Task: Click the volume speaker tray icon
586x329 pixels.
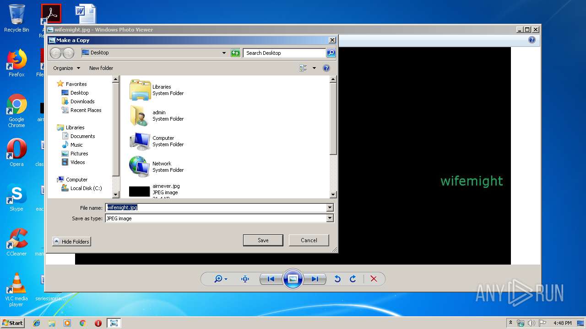Action: [x=531, y=323]
